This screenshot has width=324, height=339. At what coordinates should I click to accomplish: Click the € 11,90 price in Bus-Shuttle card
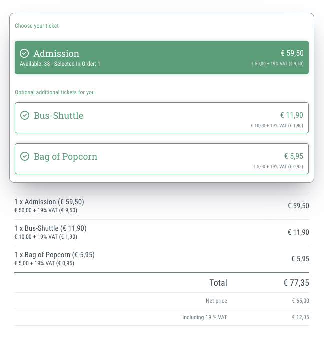pyautogui.click(x=292, y=115)
